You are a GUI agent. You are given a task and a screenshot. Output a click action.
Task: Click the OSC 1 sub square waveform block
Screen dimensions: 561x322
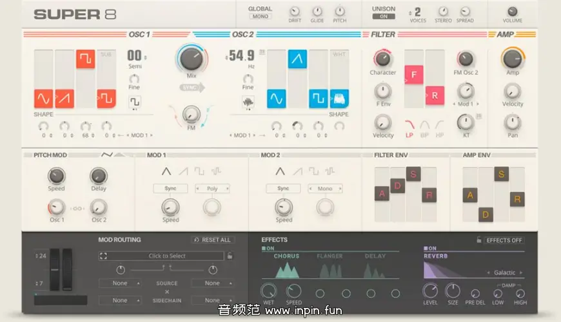tap(106, 99)
